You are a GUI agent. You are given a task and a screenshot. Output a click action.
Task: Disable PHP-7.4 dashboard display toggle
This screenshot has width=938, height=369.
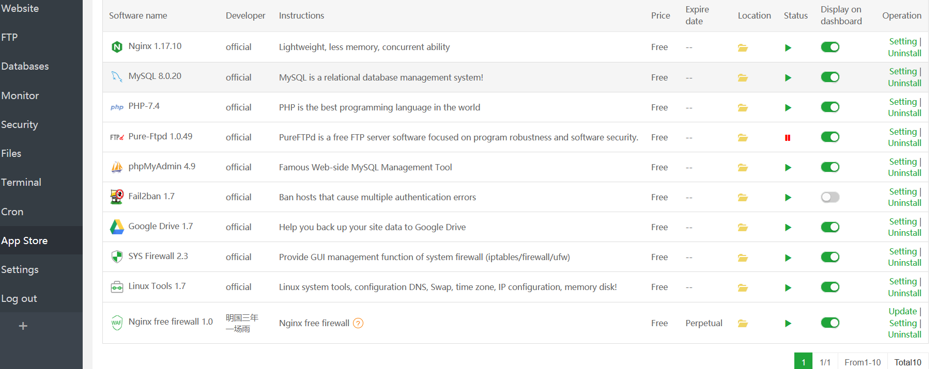(x=830, y=107)
